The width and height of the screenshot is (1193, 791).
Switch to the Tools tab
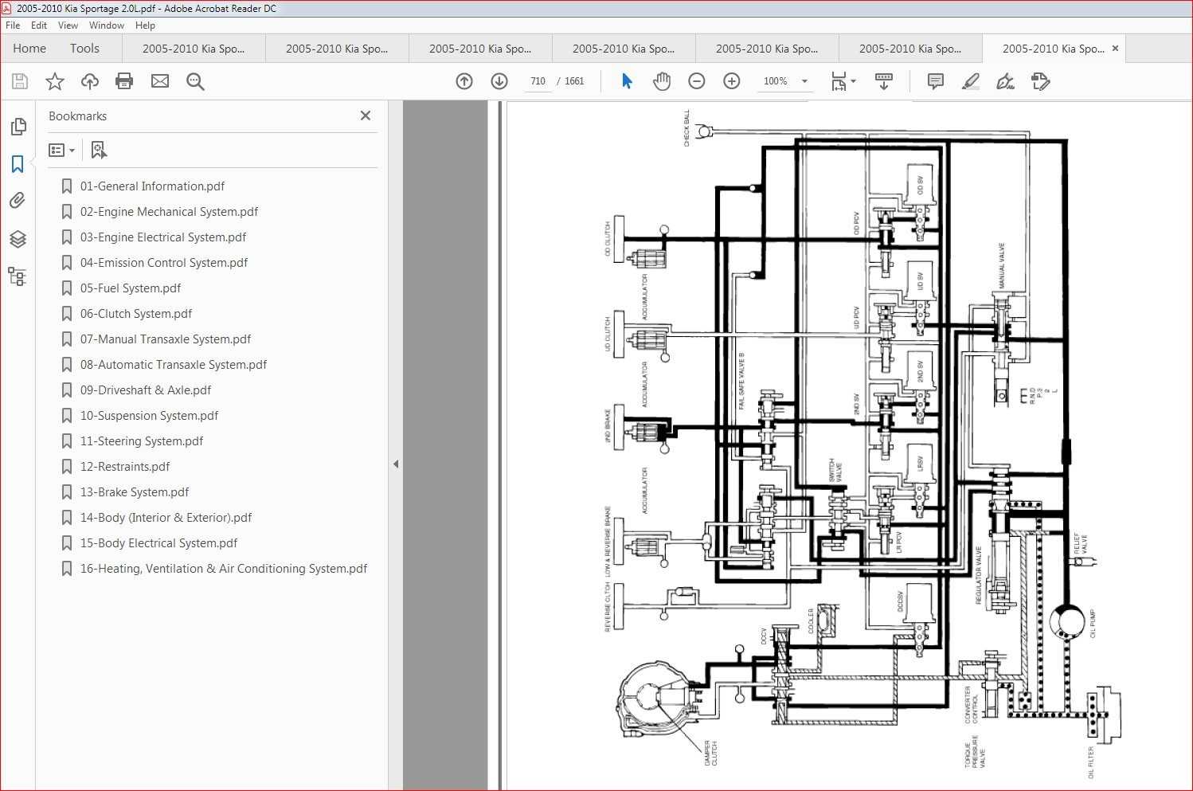84,49
